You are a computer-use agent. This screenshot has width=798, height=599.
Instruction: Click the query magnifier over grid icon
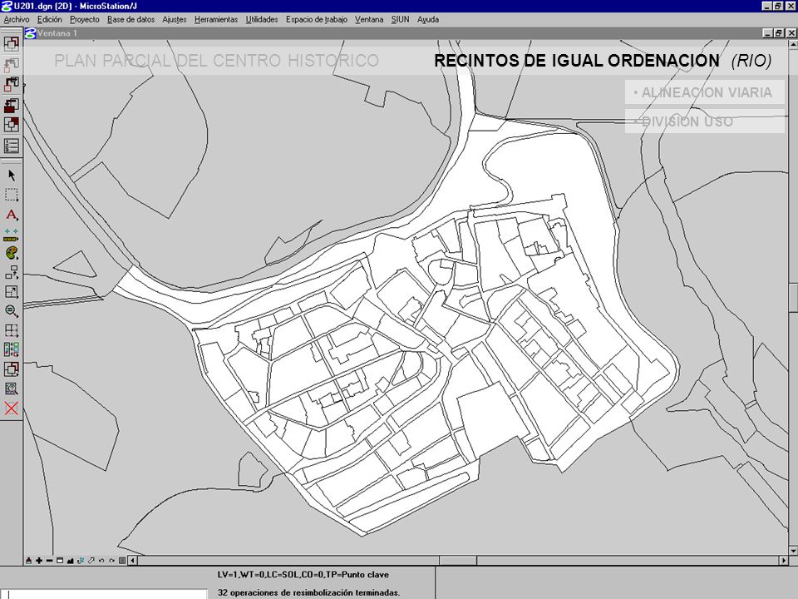(x=11, y=389)
